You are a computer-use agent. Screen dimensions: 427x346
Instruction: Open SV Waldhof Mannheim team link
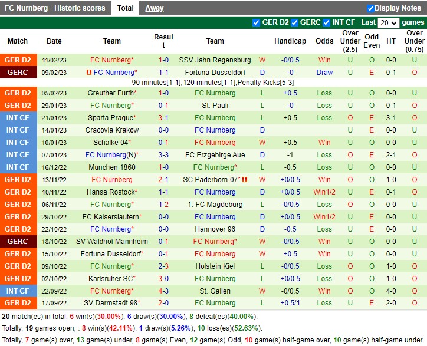point(112,242)
